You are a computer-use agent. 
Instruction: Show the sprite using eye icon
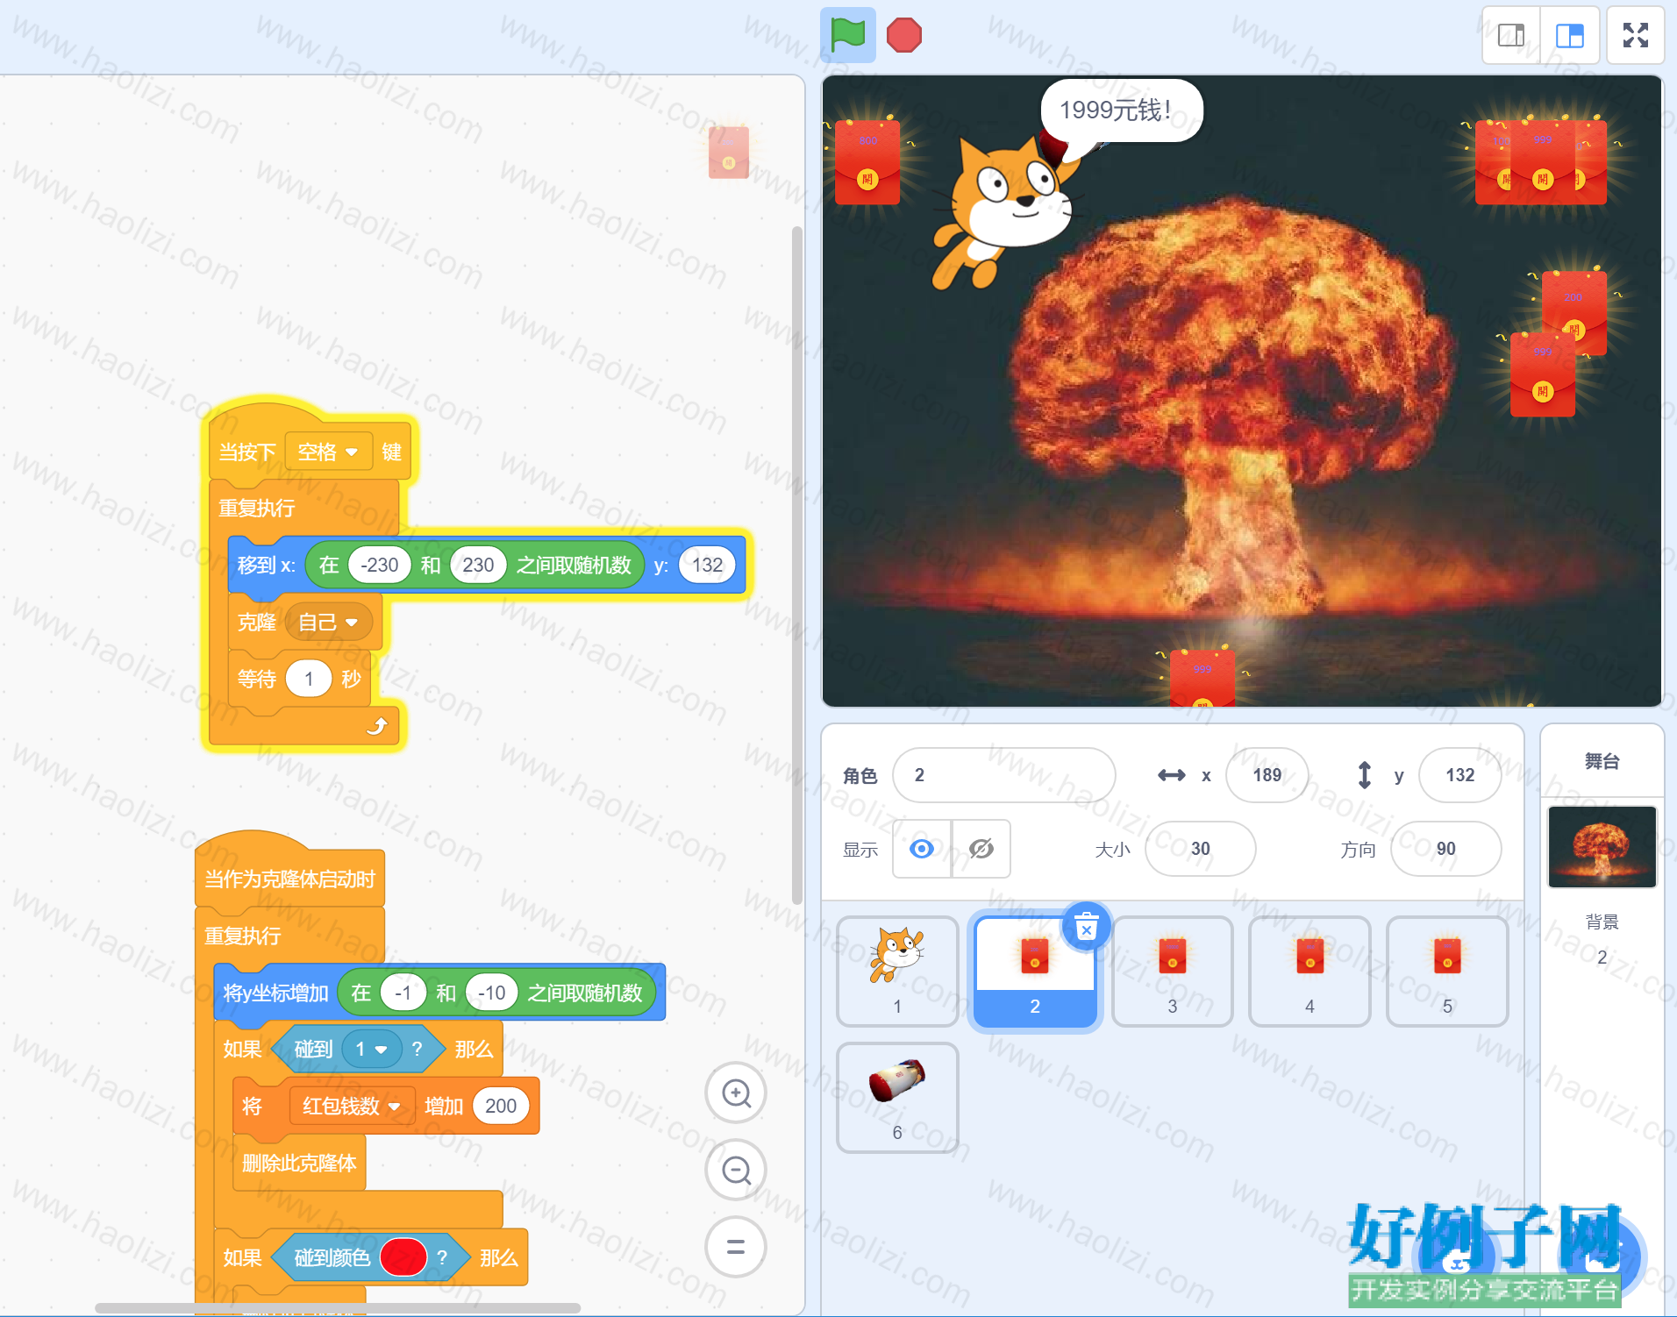point(922,849)
